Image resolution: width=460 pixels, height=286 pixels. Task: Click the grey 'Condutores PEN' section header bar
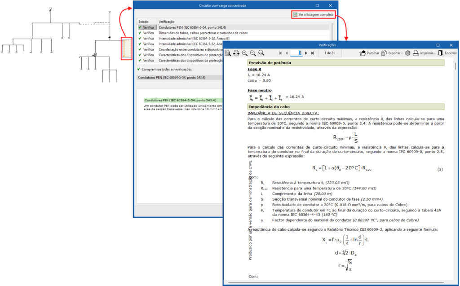point(180,78)
